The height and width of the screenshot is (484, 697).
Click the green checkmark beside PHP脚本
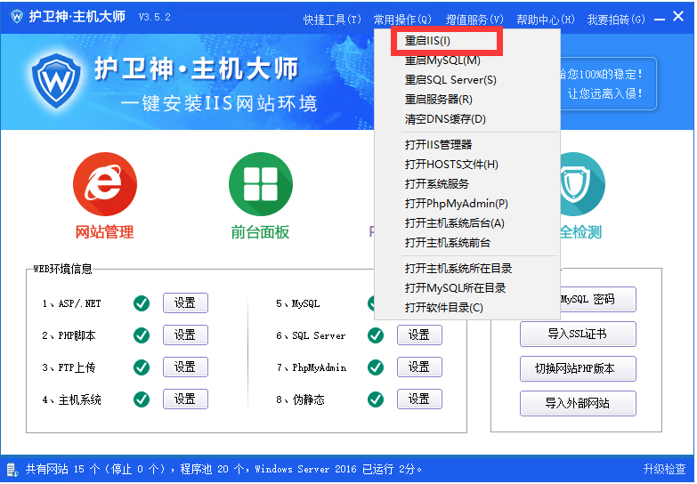(x=142, y=335)
